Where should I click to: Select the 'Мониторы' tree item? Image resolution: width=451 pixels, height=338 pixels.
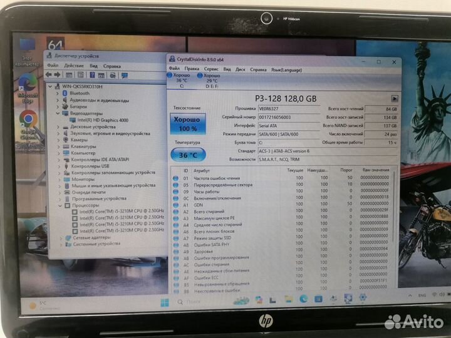pyautogui.click(x=83, y=180)
